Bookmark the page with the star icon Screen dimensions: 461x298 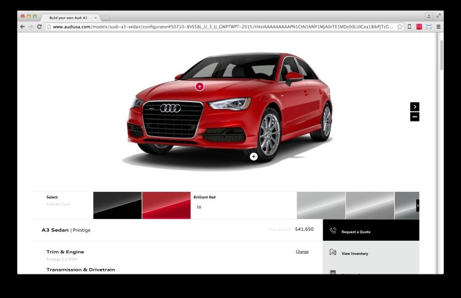tap(400, 27)
